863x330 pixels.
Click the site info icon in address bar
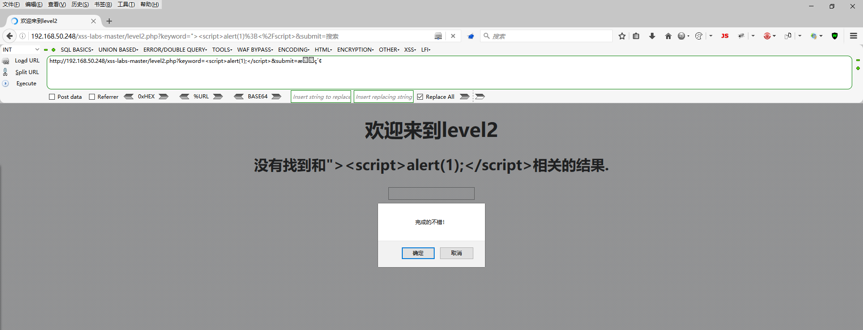[x=22, y=36]
